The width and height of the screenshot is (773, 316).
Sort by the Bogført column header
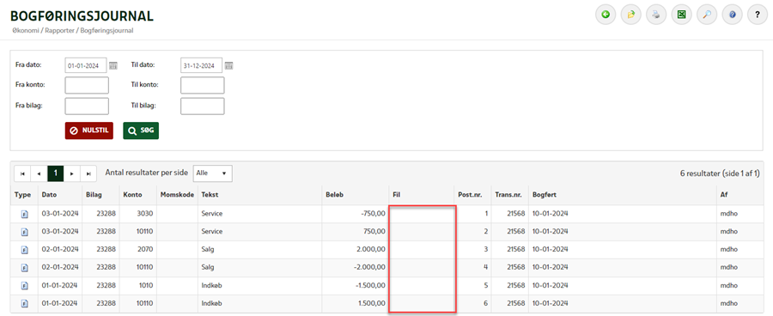click(545, 195)
